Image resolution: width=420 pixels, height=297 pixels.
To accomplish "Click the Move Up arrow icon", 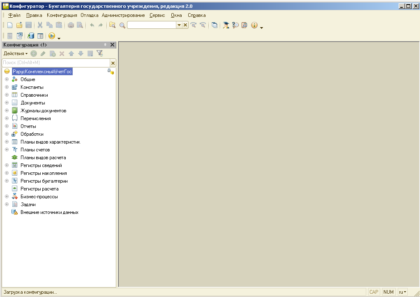I will point(71,53).
